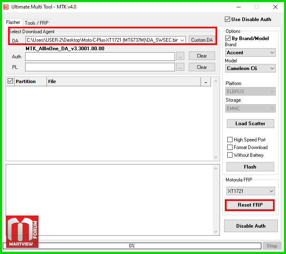Image resolution: width=286 pixels, height=254 pixels.
Task: Toggle the By Brand/Model checkbox
Action: point(228,38)
